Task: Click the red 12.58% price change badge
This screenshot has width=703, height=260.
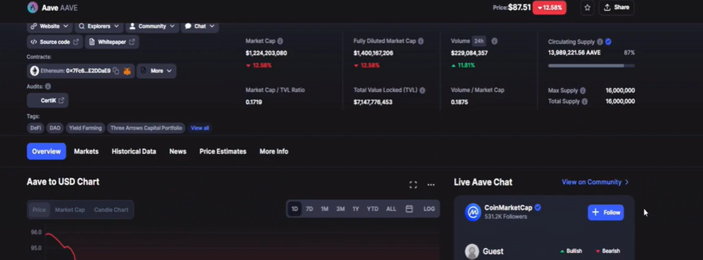Action: (549, 8)
